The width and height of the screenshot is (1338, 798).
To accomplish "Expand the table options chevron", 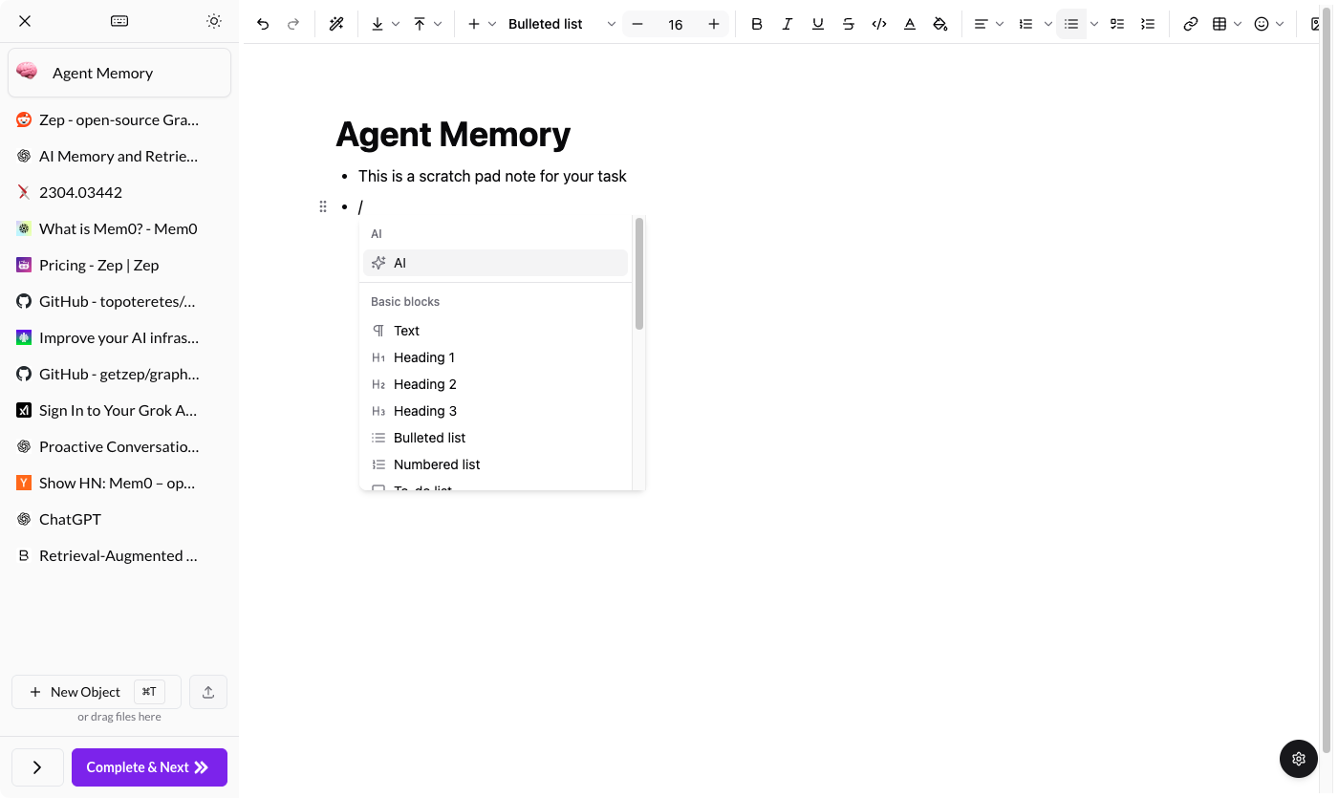I will (1239, 24).
